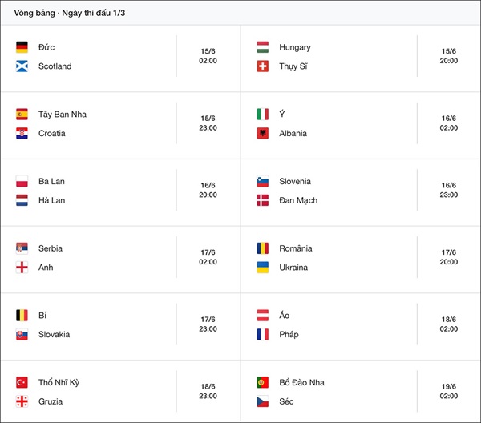The height and width of the screenshot is (423, 481).
Task: Click the Belgium flag next to Bỉ
Action: click(22, 316)
